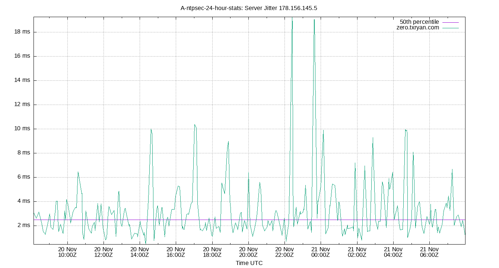
Task: Click the '4 ms' y-axis label
Action: point(23,201)
